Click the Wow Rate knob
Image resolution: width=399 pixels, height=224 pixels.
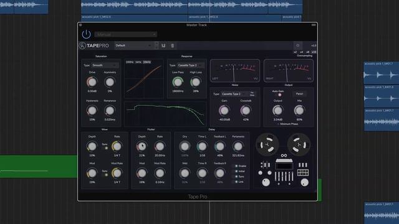click(x=117, y=146)
